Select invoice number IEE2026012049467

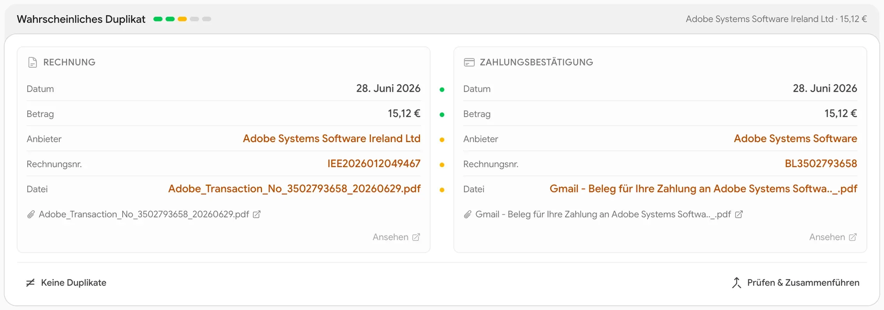pos(374,164)
